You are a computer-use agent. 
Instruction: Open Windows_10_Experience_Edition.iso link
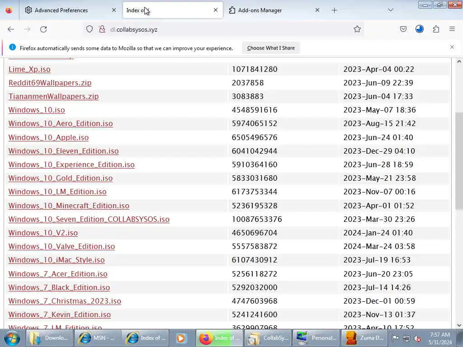coord(71,164)
